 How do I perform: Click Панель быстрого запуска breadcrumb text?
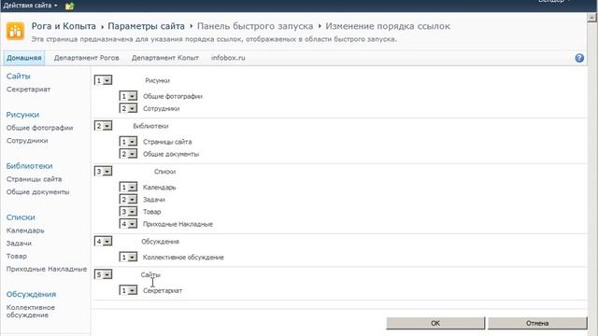(x=255, y=26)
